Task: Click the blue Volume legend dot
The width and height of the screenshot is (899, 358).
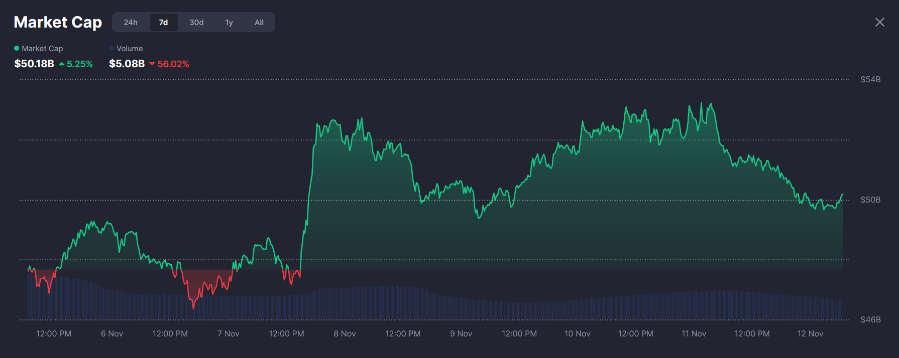Action: pyautogui.click(x=111, y=48)
